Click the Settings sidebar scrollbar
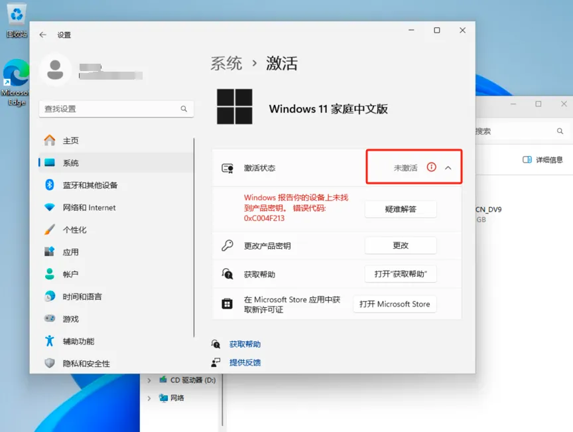This screenshot has height=432, width=573. (x=194, y=238)
